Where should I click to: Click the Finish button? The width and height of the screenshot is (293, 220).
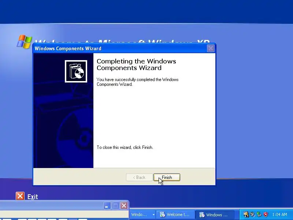167,177
